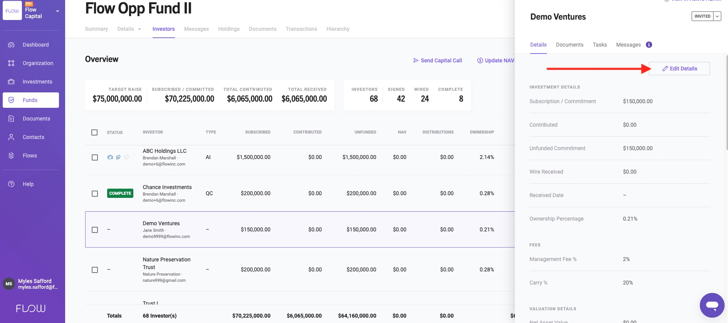The width and height of the screenshot is (728, 323).
Task: Switch to the Transactions tab
Action: (301, 29)
